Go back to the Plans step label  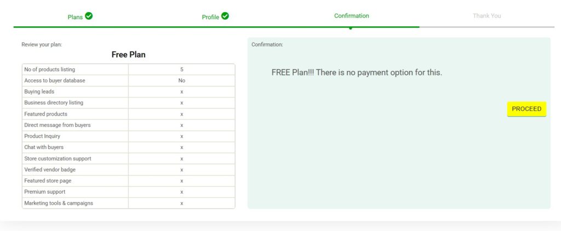[75, 17]
